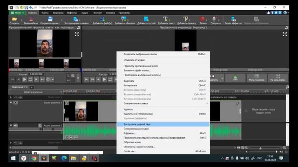Click the thumbs-up like icon
The width and height of the screenshot is (298, 167).
(268, 13)
